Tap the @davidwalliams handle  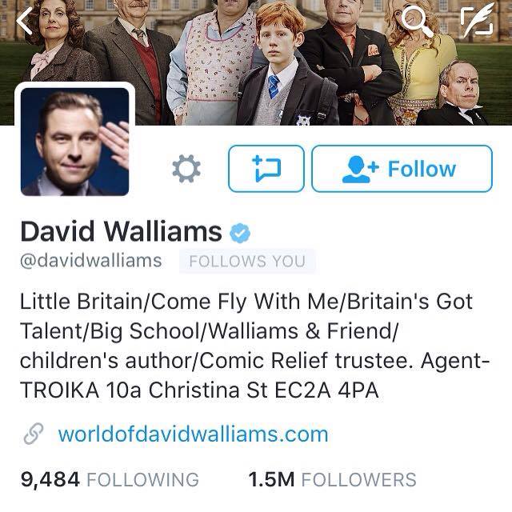coord(90,261)
